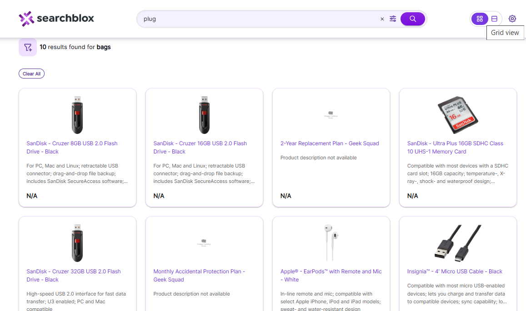Click N/A price on Cruzer 16GB card
The width and height of the screenshot is (526, 311).
click(x=159, y=196)
